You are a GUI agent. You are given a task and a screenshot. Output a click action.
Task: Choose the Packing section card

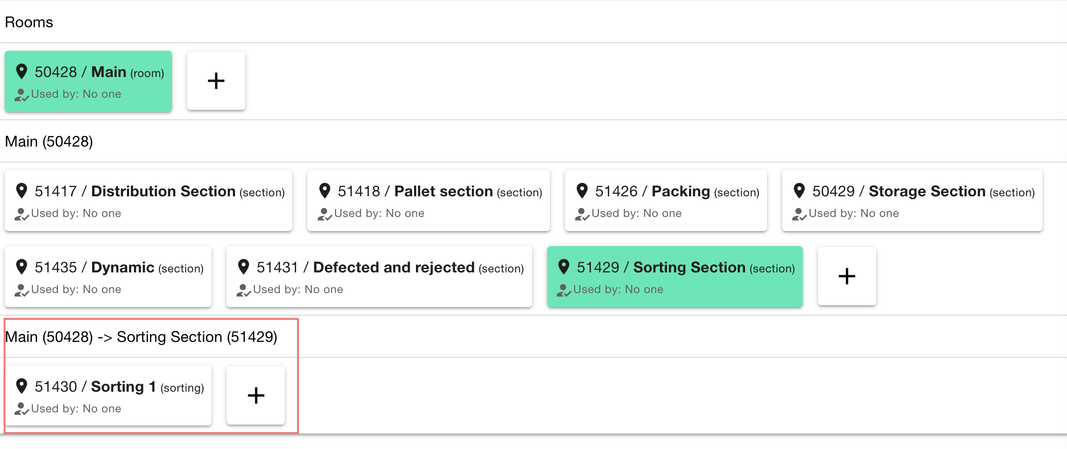click(x=666, y=201)
